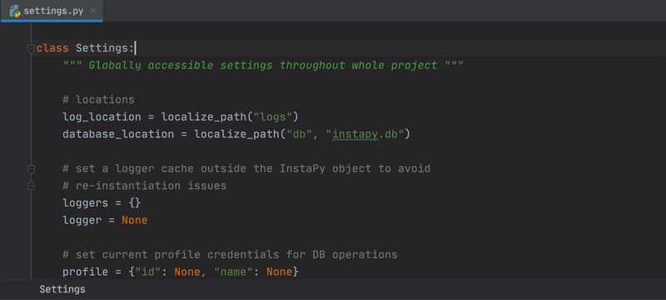Click localize_path call on database_location line
The height and width of the screenshot is (300, 666).
click(x=236, y=135)
